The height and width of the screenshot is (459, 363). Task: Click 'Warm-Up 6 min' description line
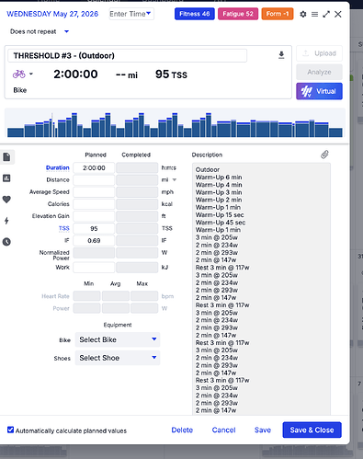pyautogui.click(x=219, y=178)
